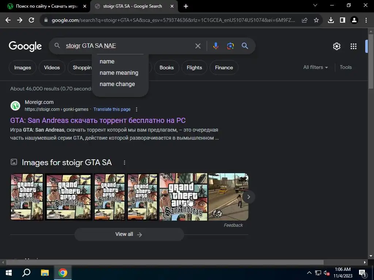Filter results by Images
The image size is (374, 280).
[x=23, y=67]
